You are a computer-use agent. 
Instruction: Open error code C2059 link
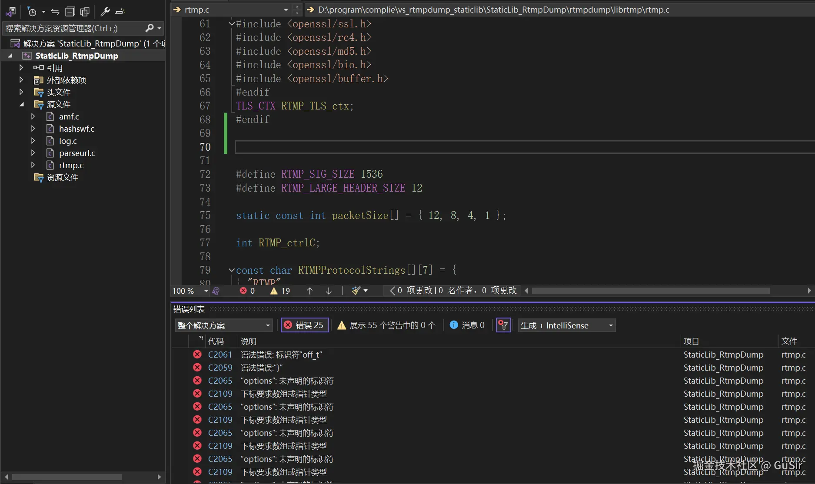(x=220, y=368)
